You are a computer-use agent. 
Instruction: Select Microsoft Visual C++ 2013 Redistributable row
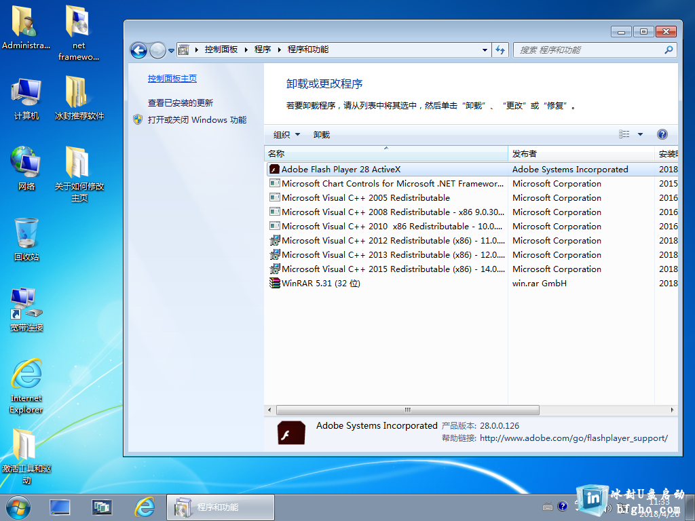click(472, 255)
